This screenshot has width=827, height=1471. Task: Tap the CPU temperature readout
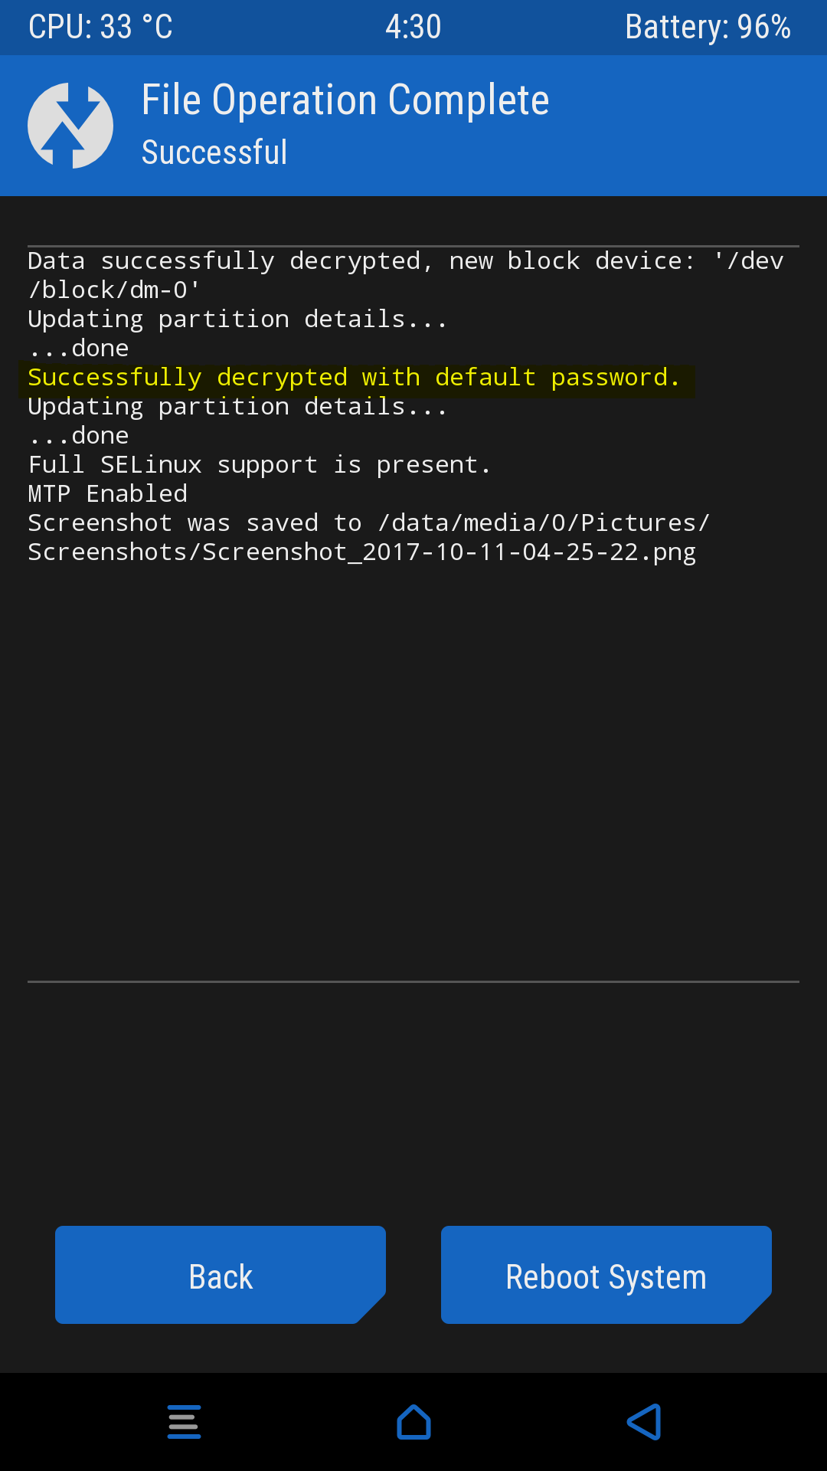[x=100, y=28]
